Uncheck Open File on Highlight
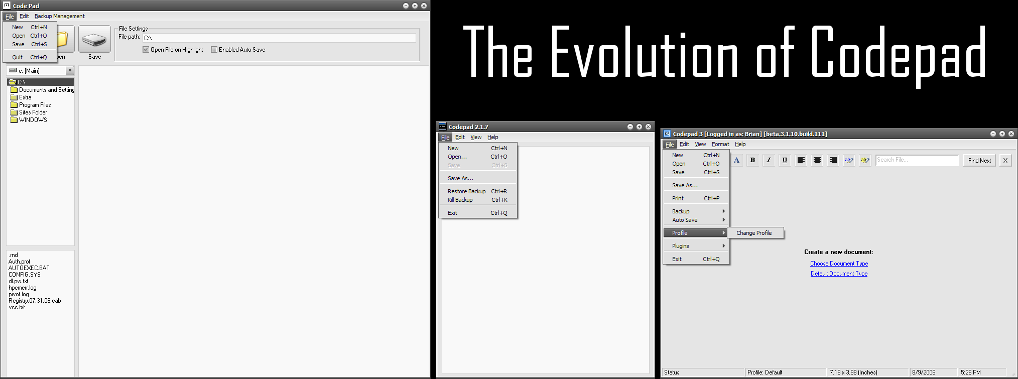 point(146,50)
